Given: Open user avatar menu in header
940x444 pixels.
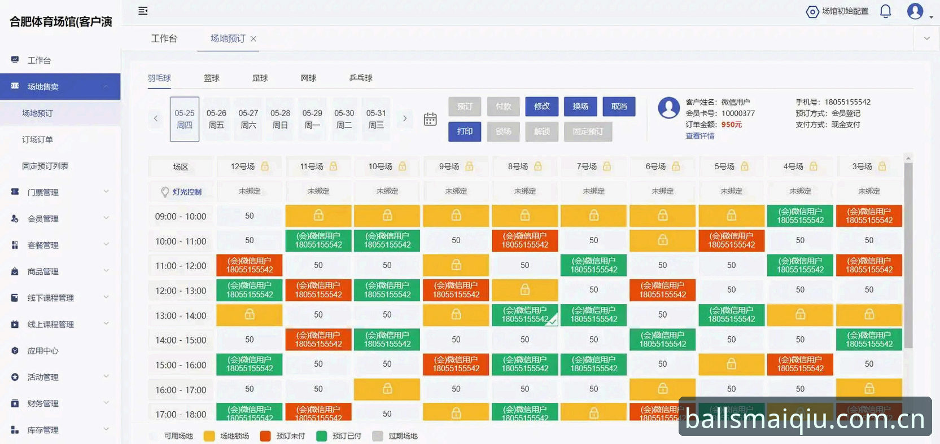Looking at the screenshot, I should 915,11.
